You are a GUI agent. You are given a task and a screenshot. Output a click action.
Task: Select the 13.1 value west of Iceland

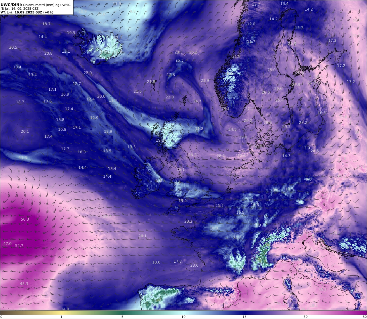(66, 51)
